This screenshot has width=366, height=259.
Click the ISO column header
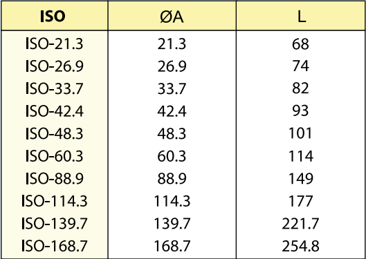coord(53,17)
